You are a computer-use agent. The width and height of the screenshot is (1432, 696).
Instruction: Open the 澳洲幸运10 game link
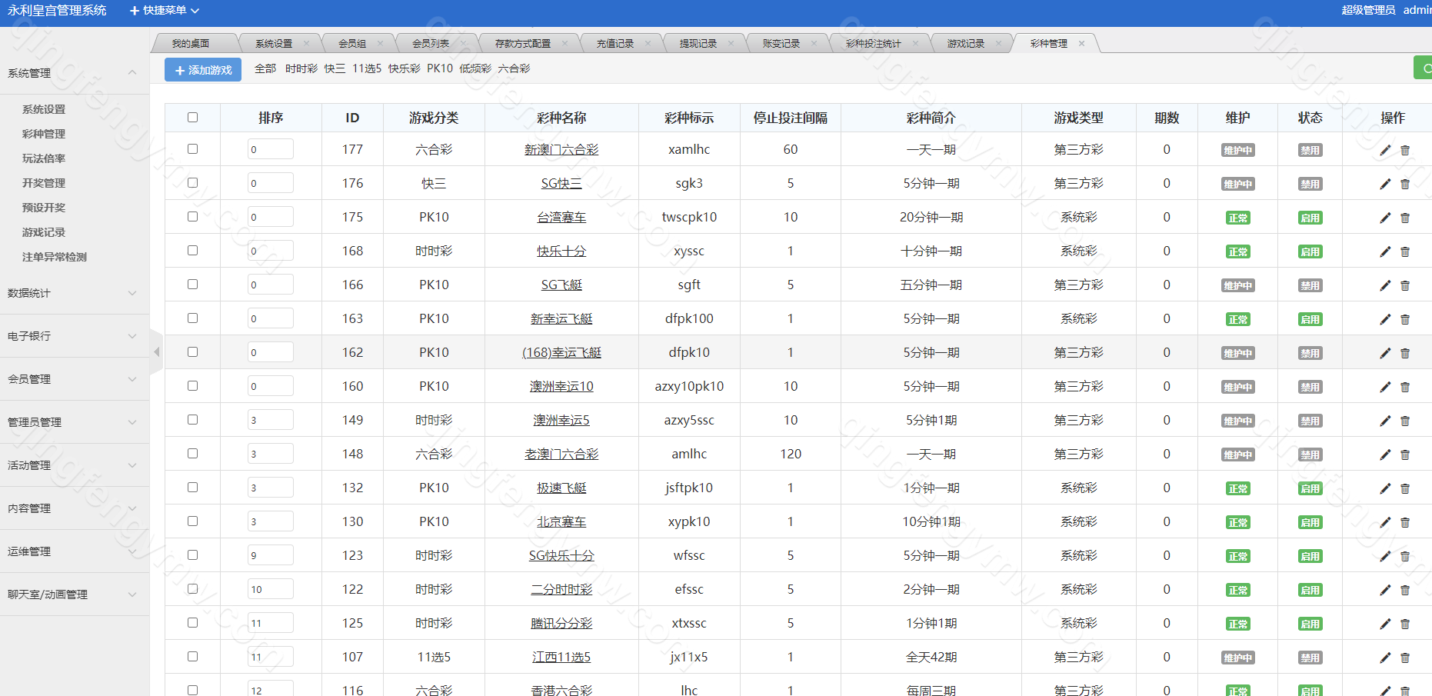[x=561, y=386]
